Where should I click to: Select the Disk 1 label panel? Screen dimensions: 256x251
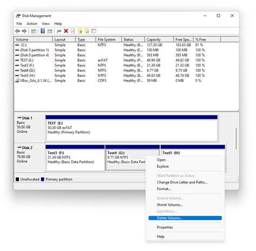click(x=30, y=128)
